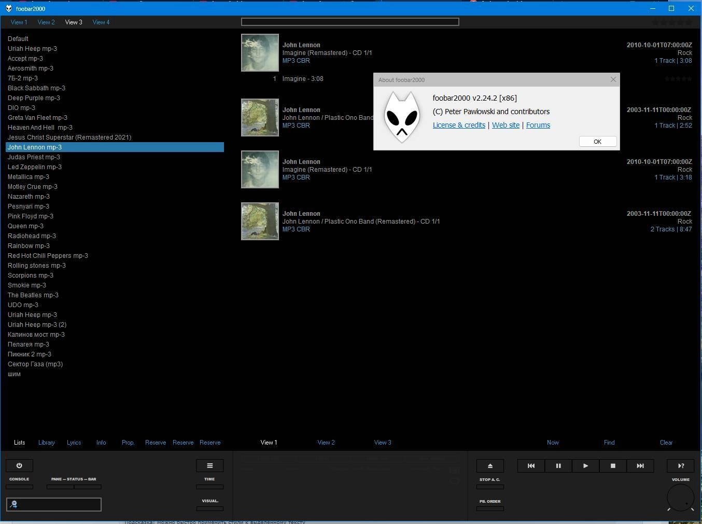The width and height of the screenshot is (702, 524).
Task: Open License & credits link
Action: pyautogui.click(x=459, y=125)
